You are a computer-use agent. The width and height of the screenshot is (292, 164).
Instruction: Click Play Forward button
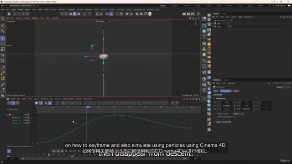pos(66,151)
